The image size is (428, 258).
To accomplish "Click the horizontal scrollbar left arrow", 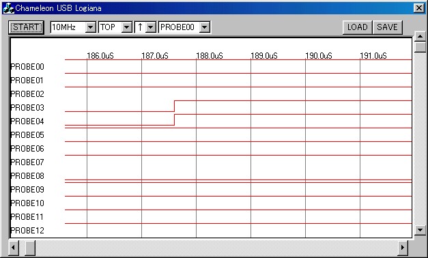I will (14, 248).
